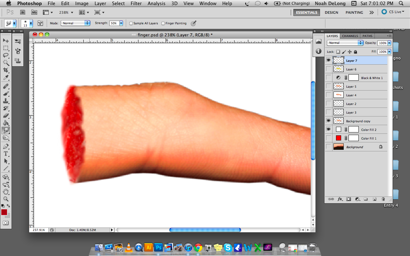Switch to the Paths tab
The width and height of the screenshot is (410, 256).
point(367,36)
